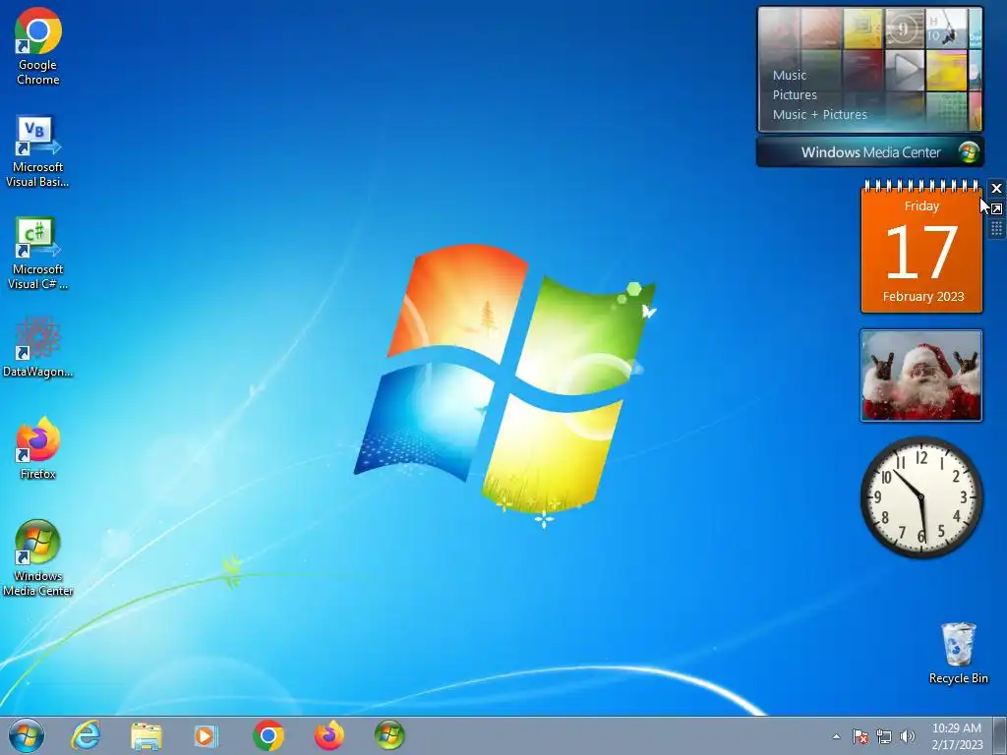Launch Firefox from the taskbar

[x=329, y=735]
